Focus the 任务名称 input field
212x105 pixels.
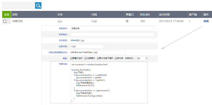click(x=112, y=28)
